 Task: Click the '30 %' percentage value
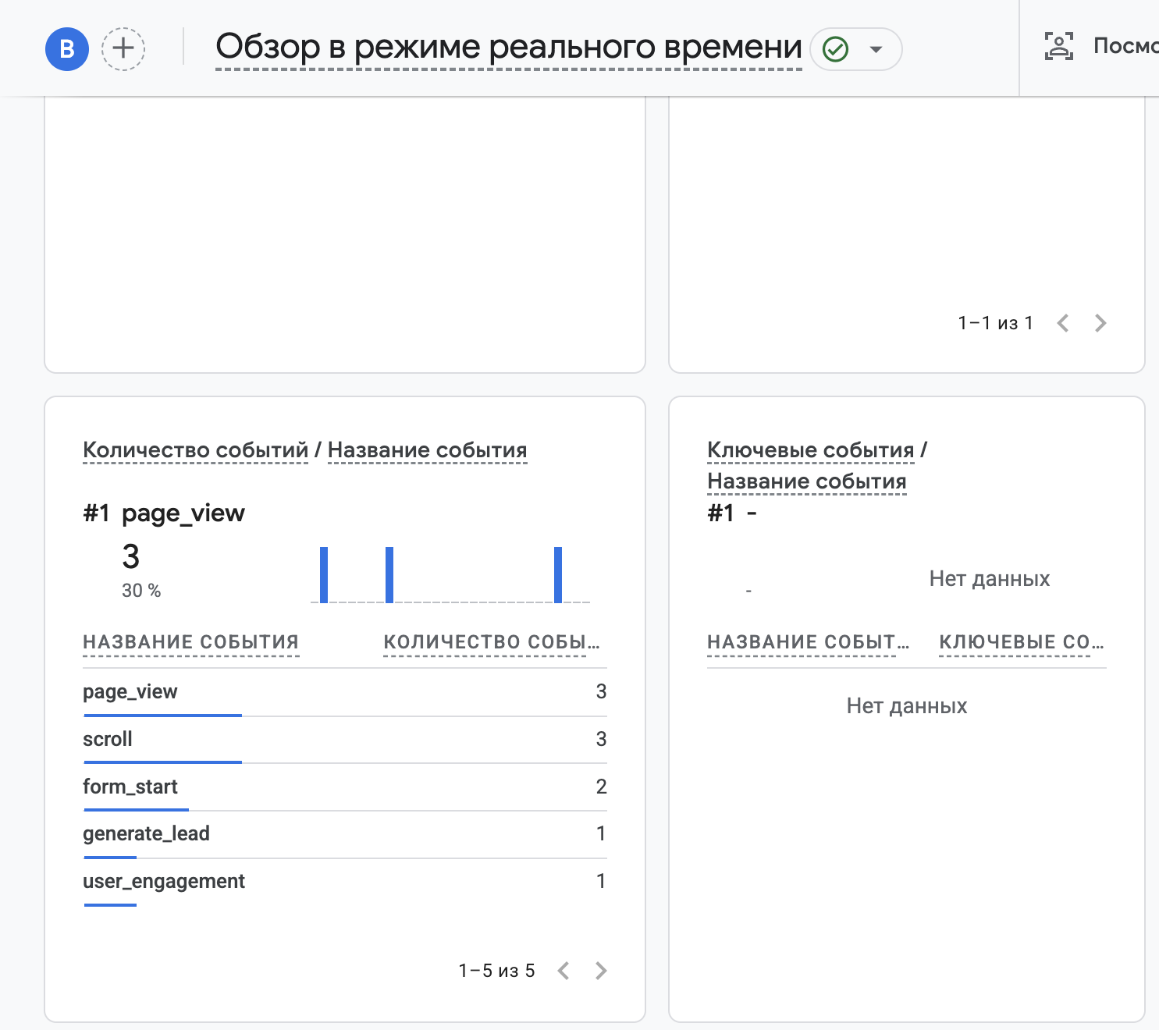[x=141, y=591]
